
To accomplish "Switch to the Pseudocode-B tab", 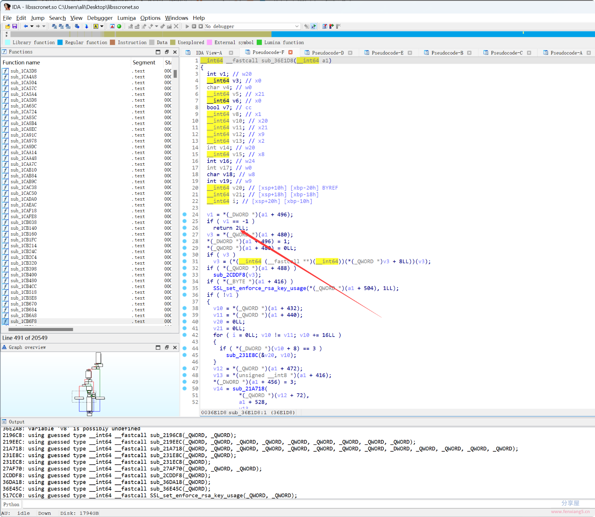I will tap(447, 53).
